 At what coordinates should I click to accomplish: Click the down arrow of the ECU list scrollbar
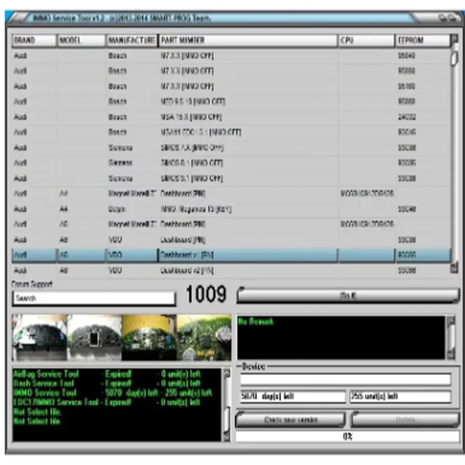tap(454, 268)
